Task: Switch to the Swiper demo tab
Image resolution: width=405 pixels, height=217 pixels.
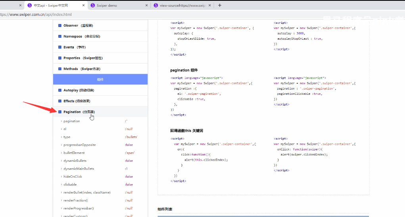Action: (119, 5)
